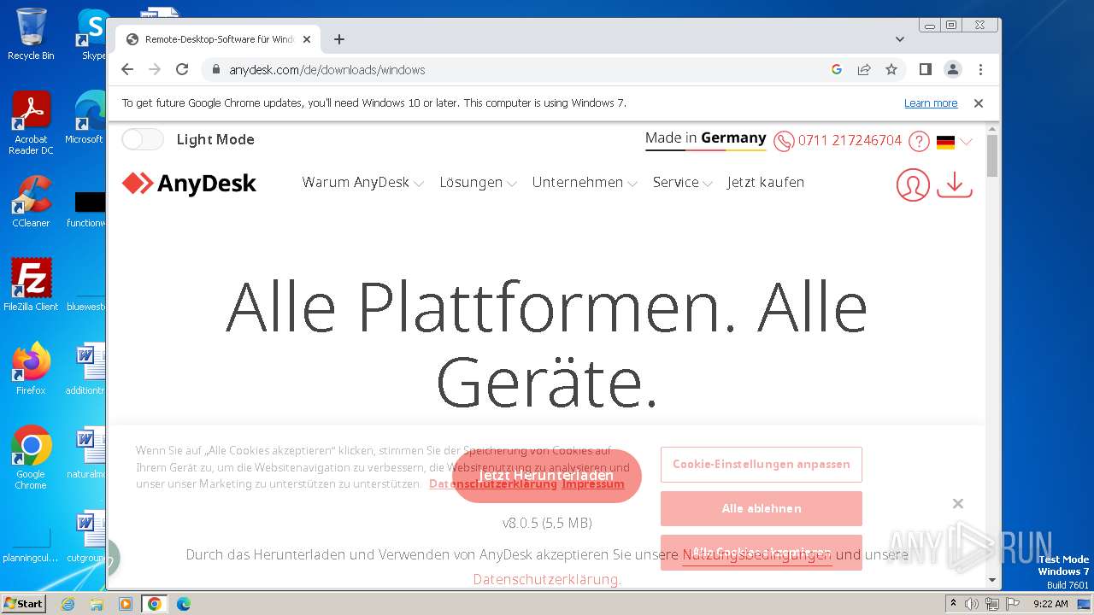Click Learn more about Chrome updates
The width and height of the screenshot is (1094, 615).
click(x=931, y=103)
